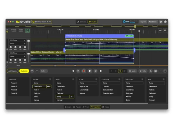
Task: Click the yellow Automix button
Action: point(24,71)
